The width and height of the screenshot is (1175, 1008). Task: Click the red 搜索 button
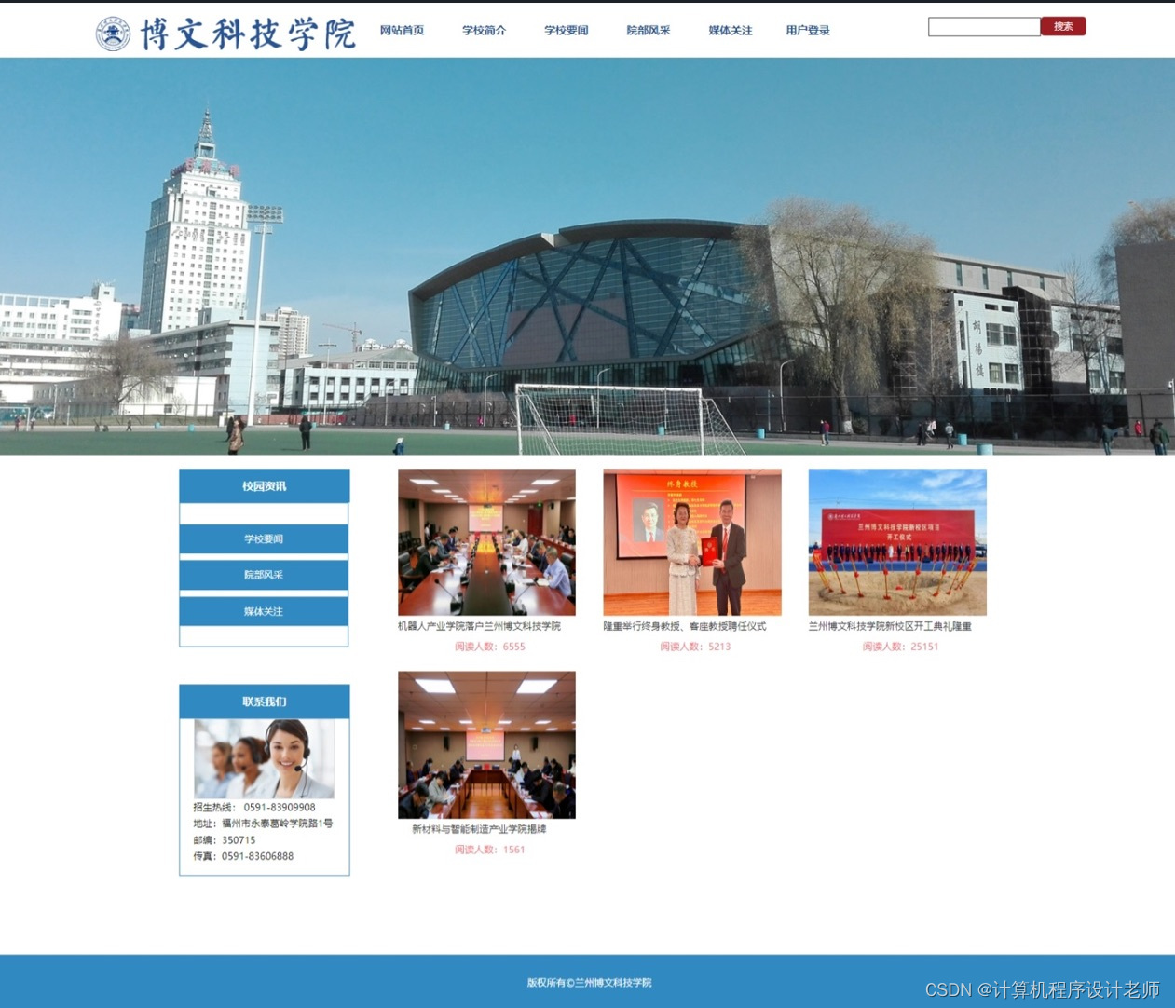[x=1063, y=26]
